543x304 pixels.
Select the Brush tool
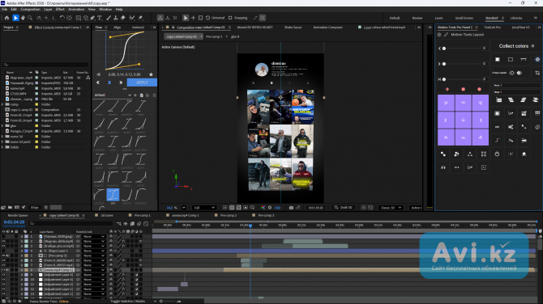pyautogui.click(x=109, y=18)
